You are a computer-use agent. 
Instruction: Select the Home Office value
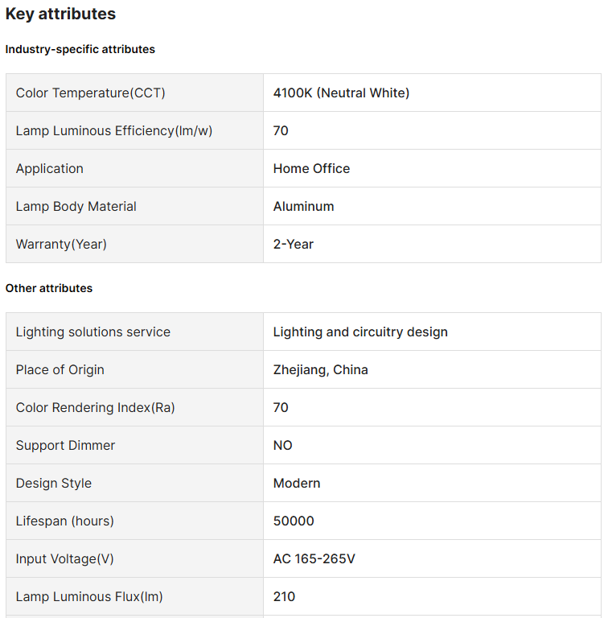pos(311,169)
